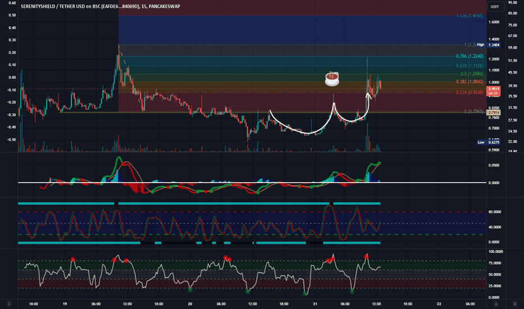
Task: Click the High 1.3404 price label
Action: [x=488, y=45]
